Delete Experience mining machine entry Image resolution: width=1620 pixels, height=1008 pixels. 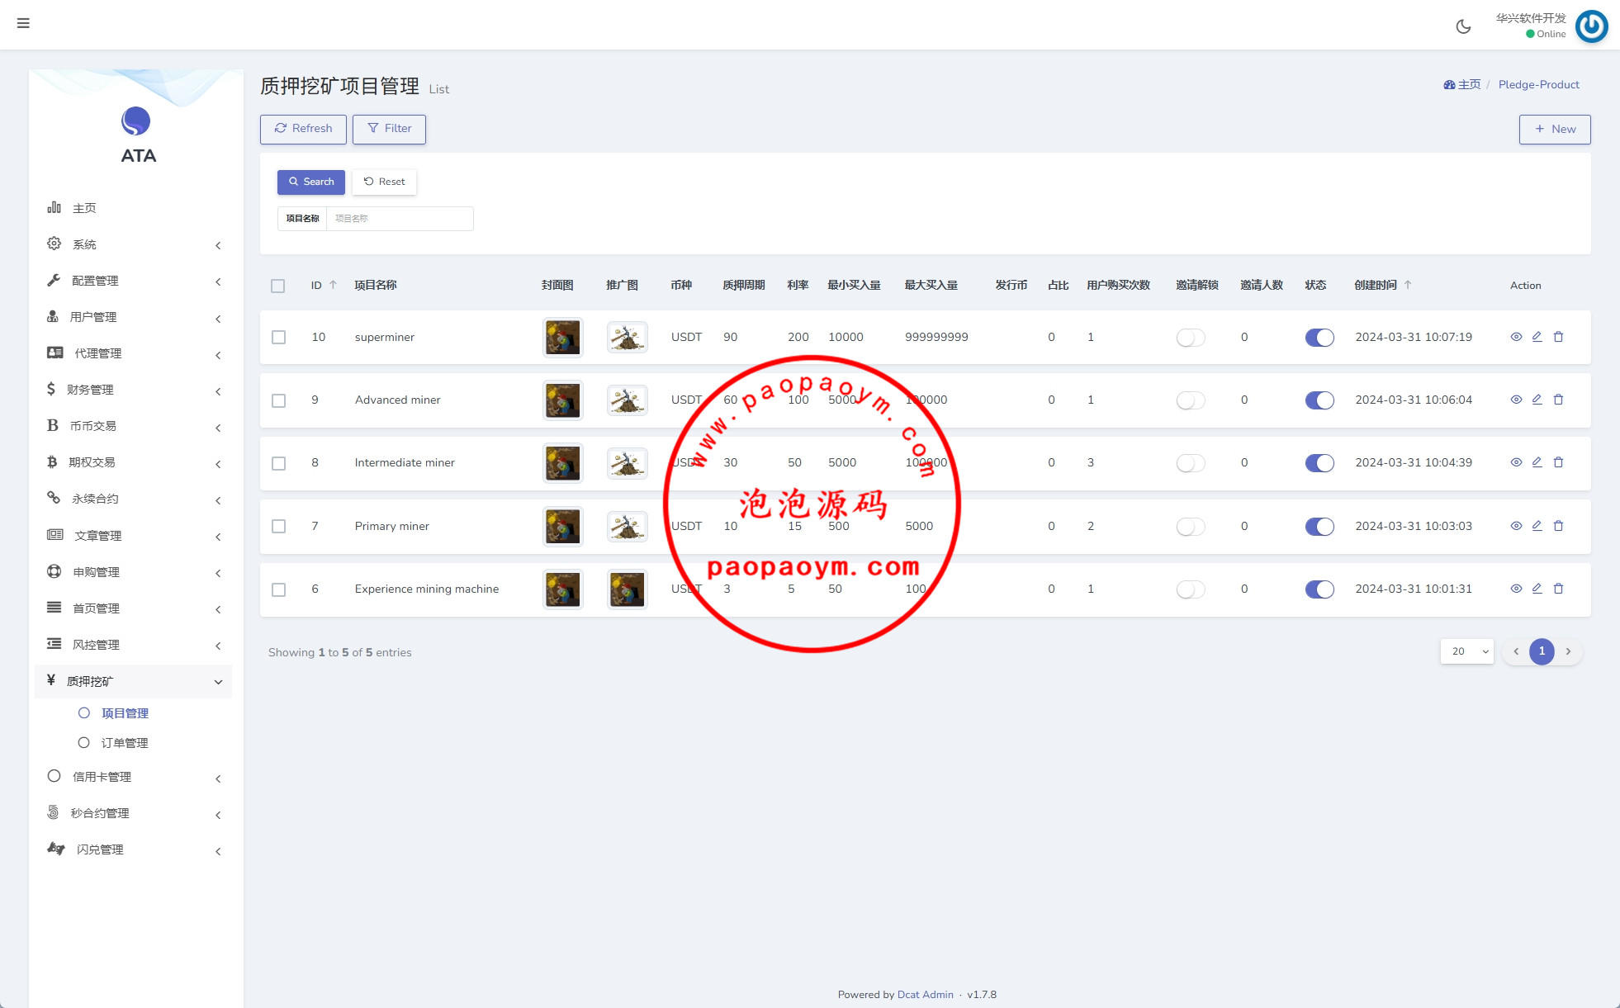point(1558,589)
